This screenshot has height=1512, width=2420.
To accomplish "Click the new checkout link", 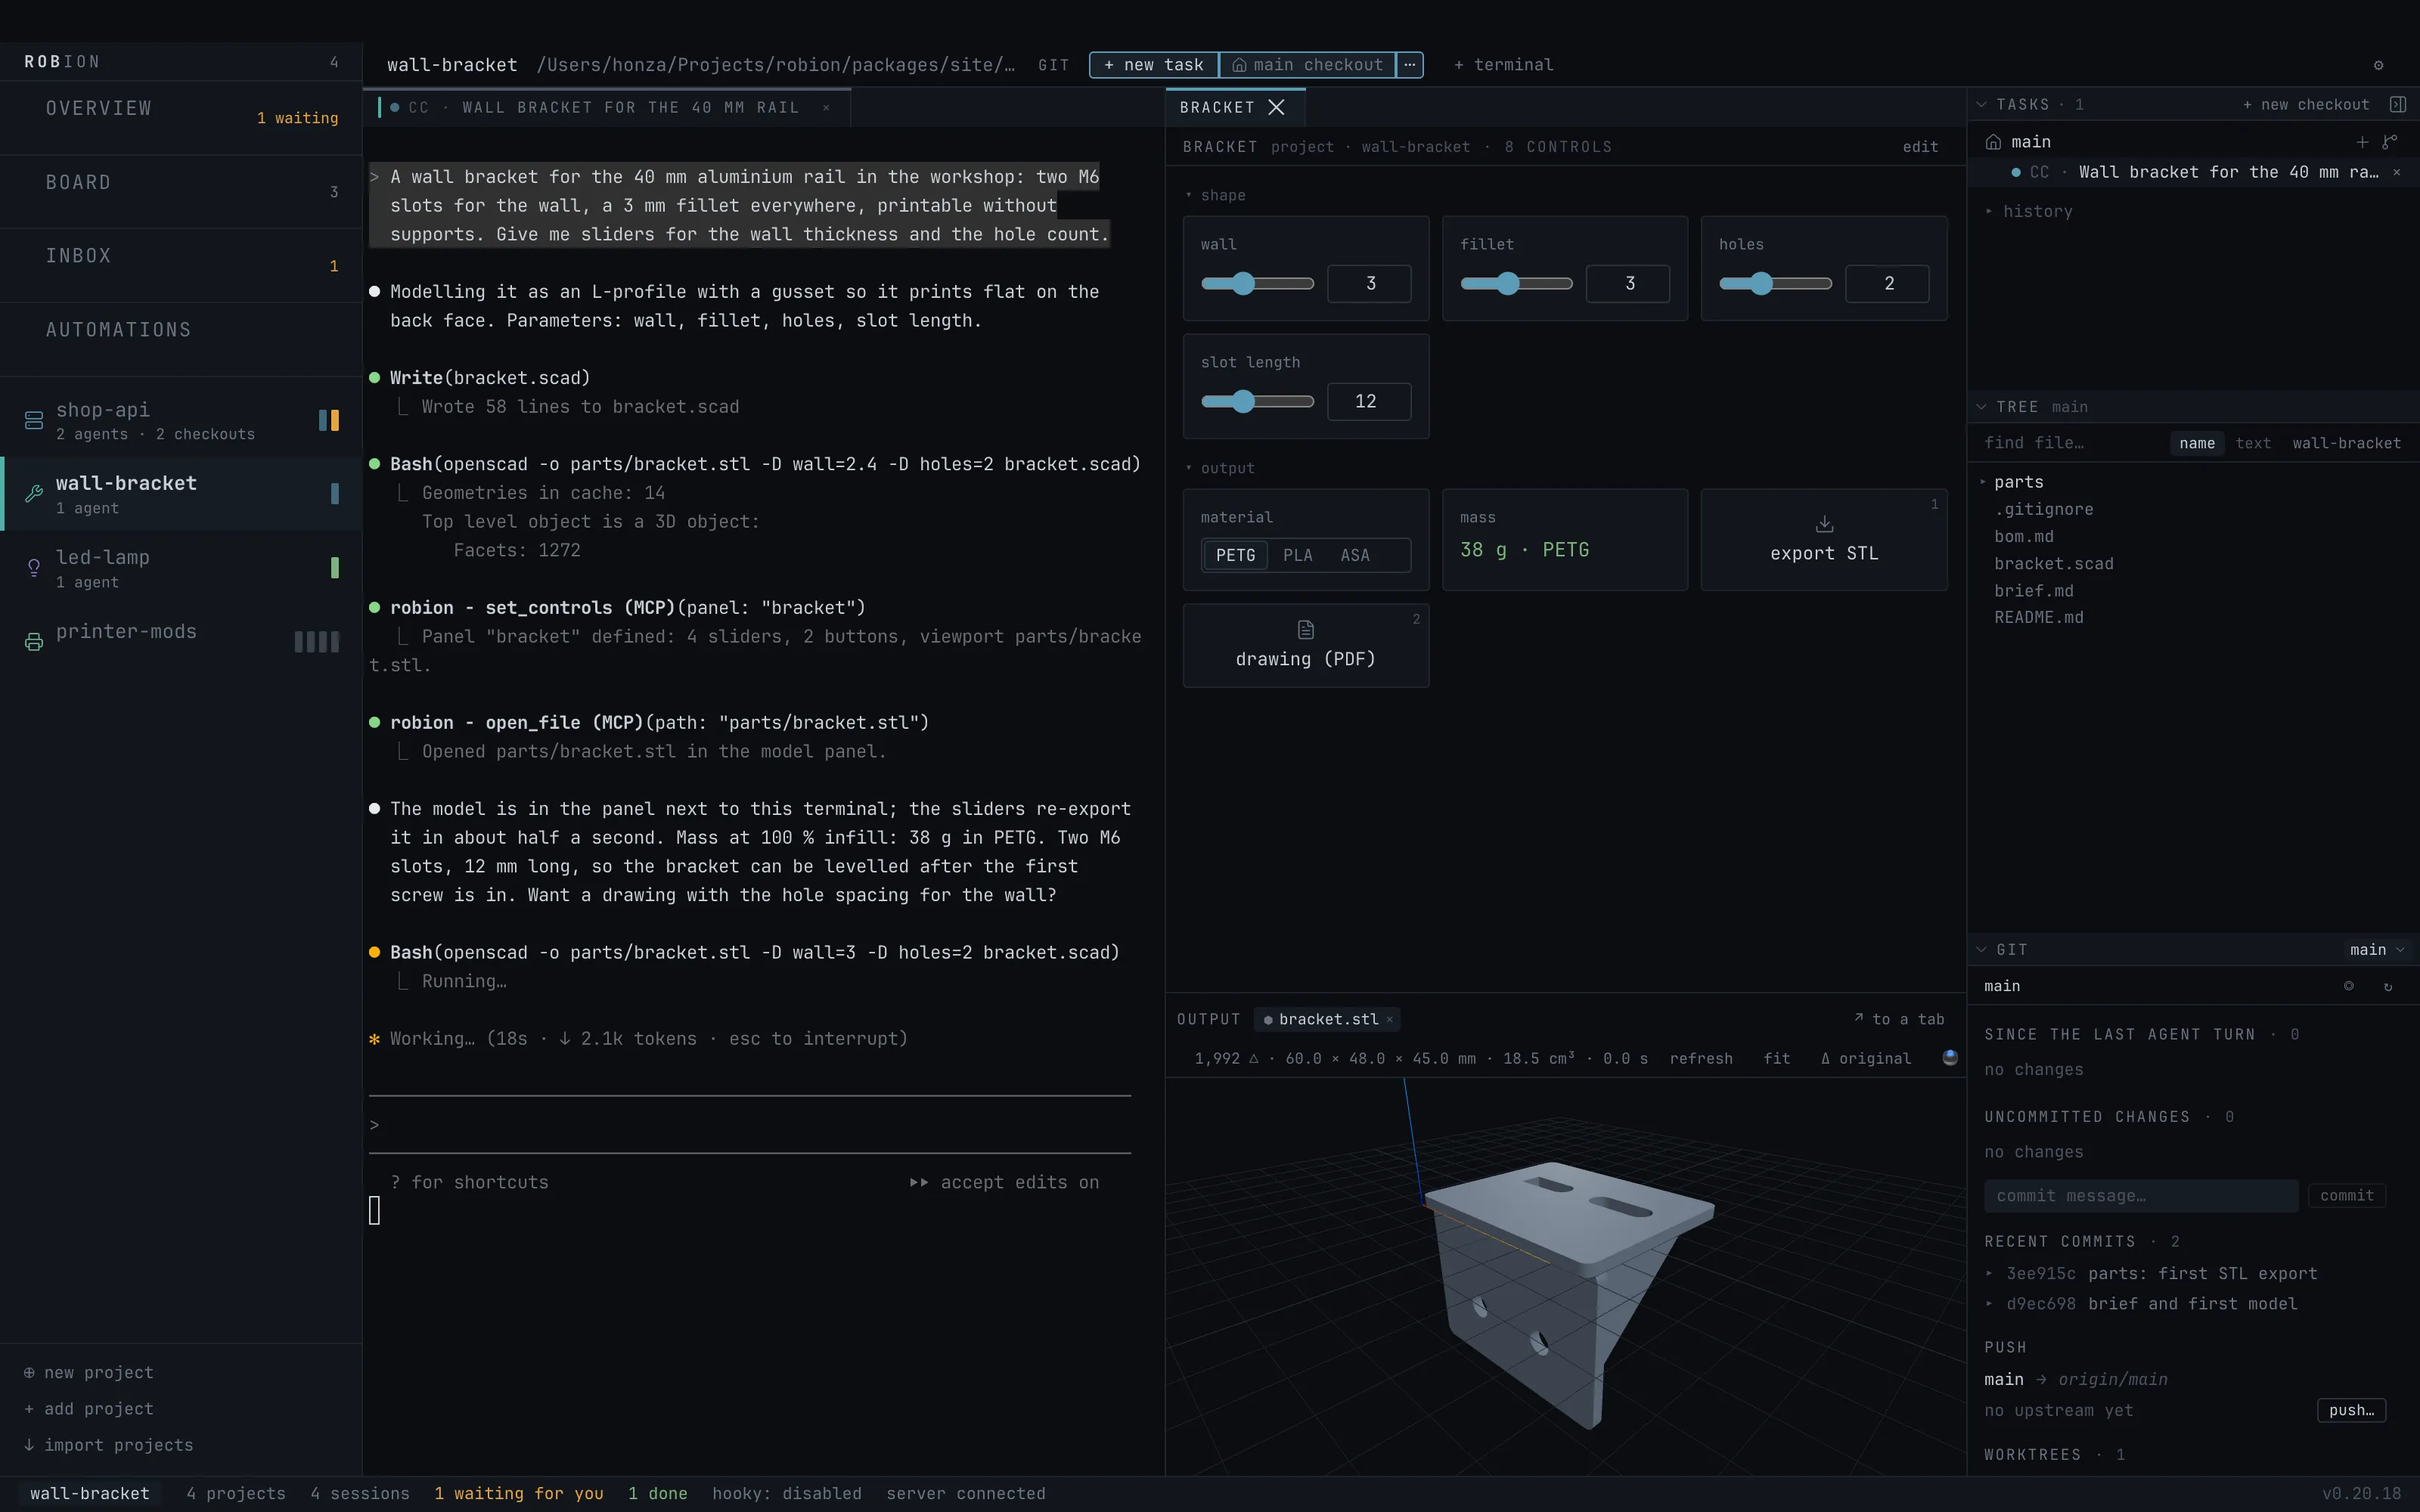I will coord(2306,104).
